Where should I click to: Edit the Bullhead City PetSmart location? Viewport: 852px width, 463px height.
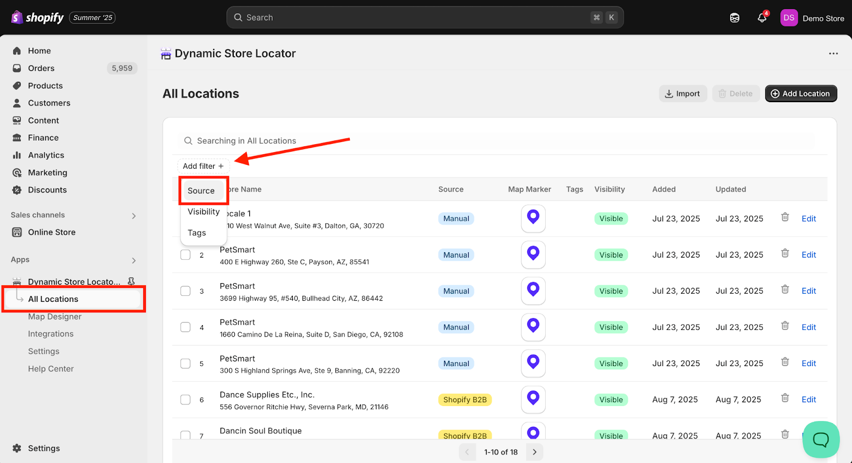(x=808, y=291)
